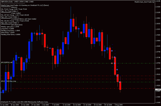Click the GBPUSDm,Daily chart title text
The image size is (161, 106).
[7, 2]
